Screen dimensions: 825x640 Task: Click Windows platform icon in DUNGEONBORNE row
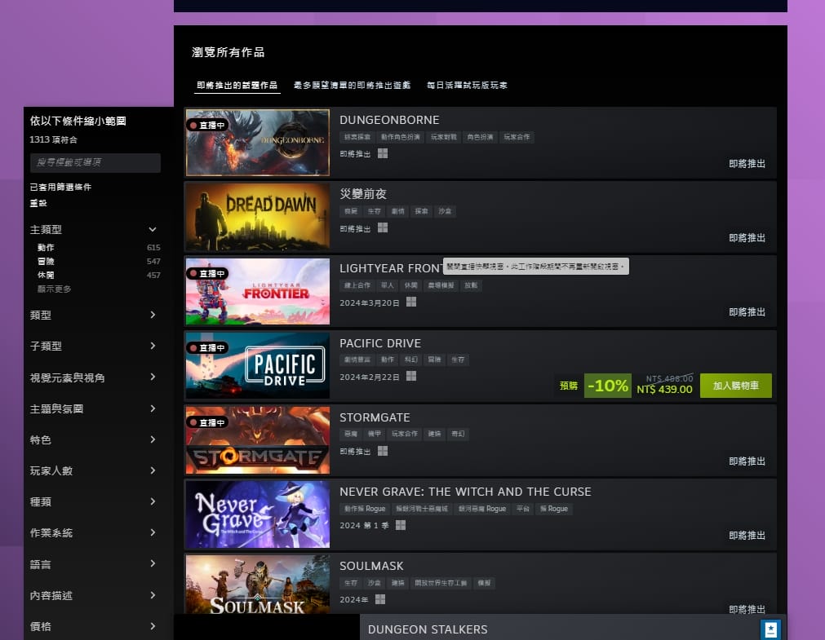coord(383,153)
